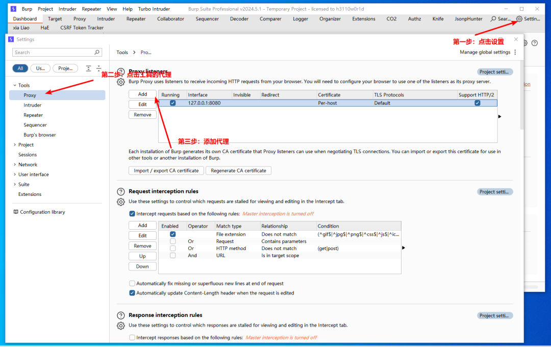Click magnifier icon in Settings search box
Viewport: 551px width, 347px height.
click(x=96, y=52)
